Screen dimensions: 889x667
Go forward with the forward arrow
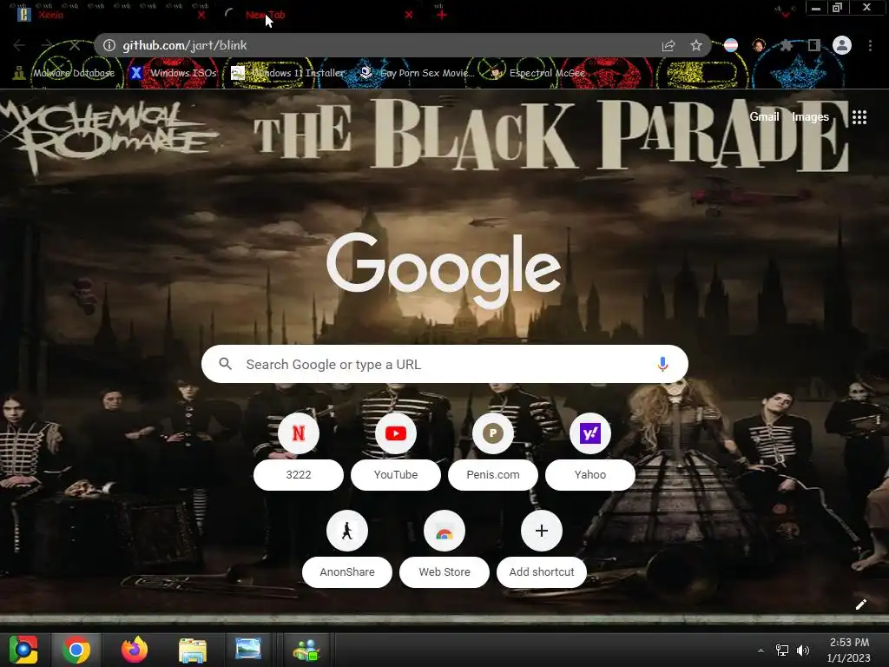click(x=47, y=45)
